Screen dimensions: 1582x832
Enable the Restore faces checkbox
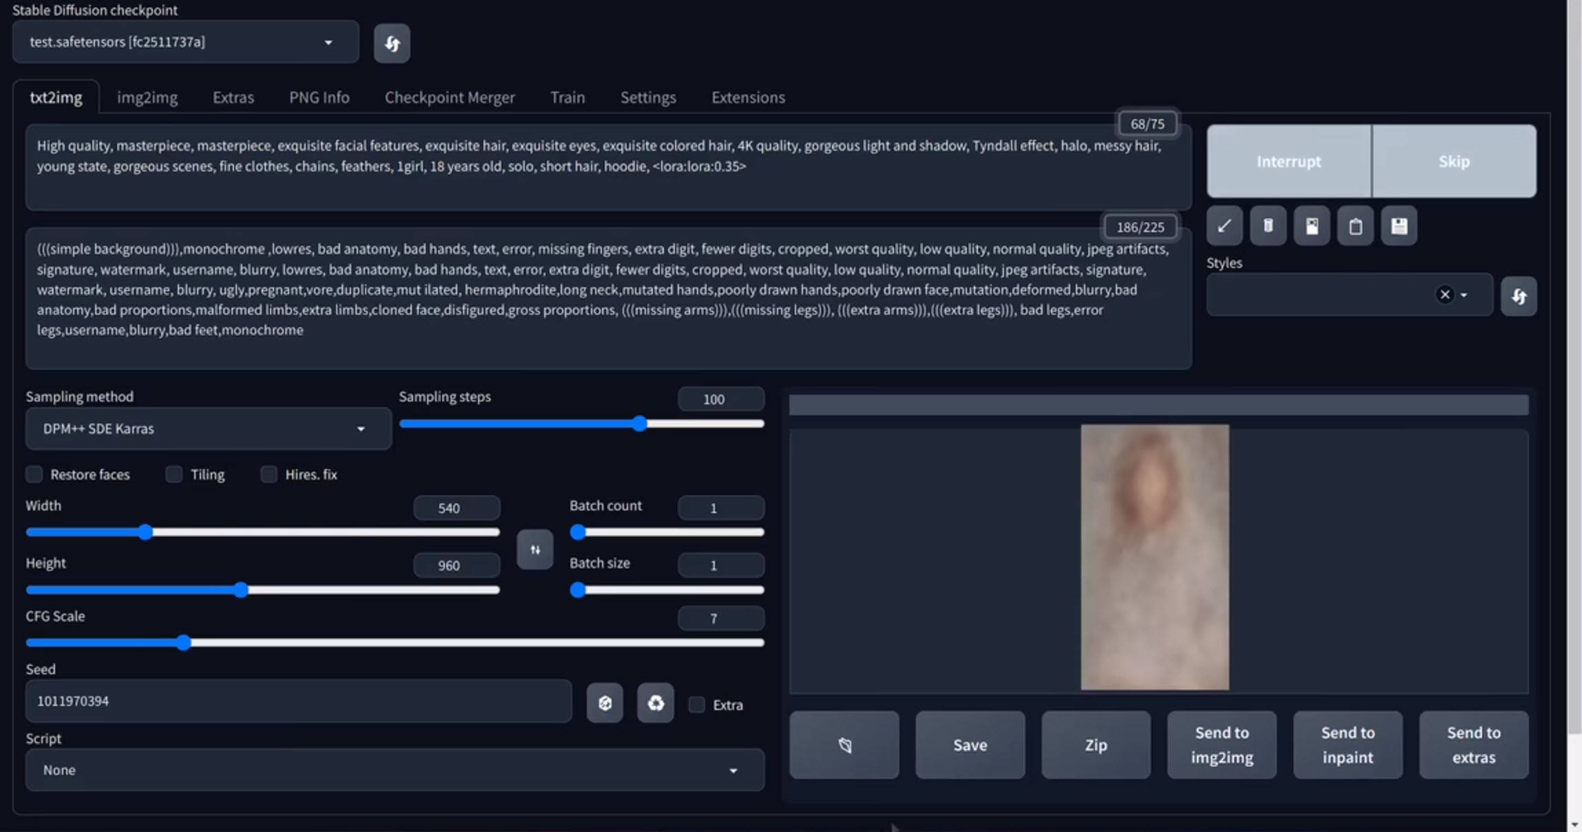[34, 474]
